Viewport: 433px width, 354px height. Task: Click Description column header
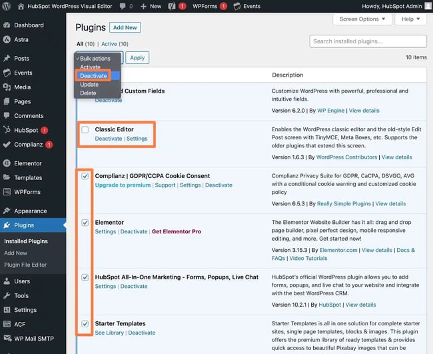288,75
